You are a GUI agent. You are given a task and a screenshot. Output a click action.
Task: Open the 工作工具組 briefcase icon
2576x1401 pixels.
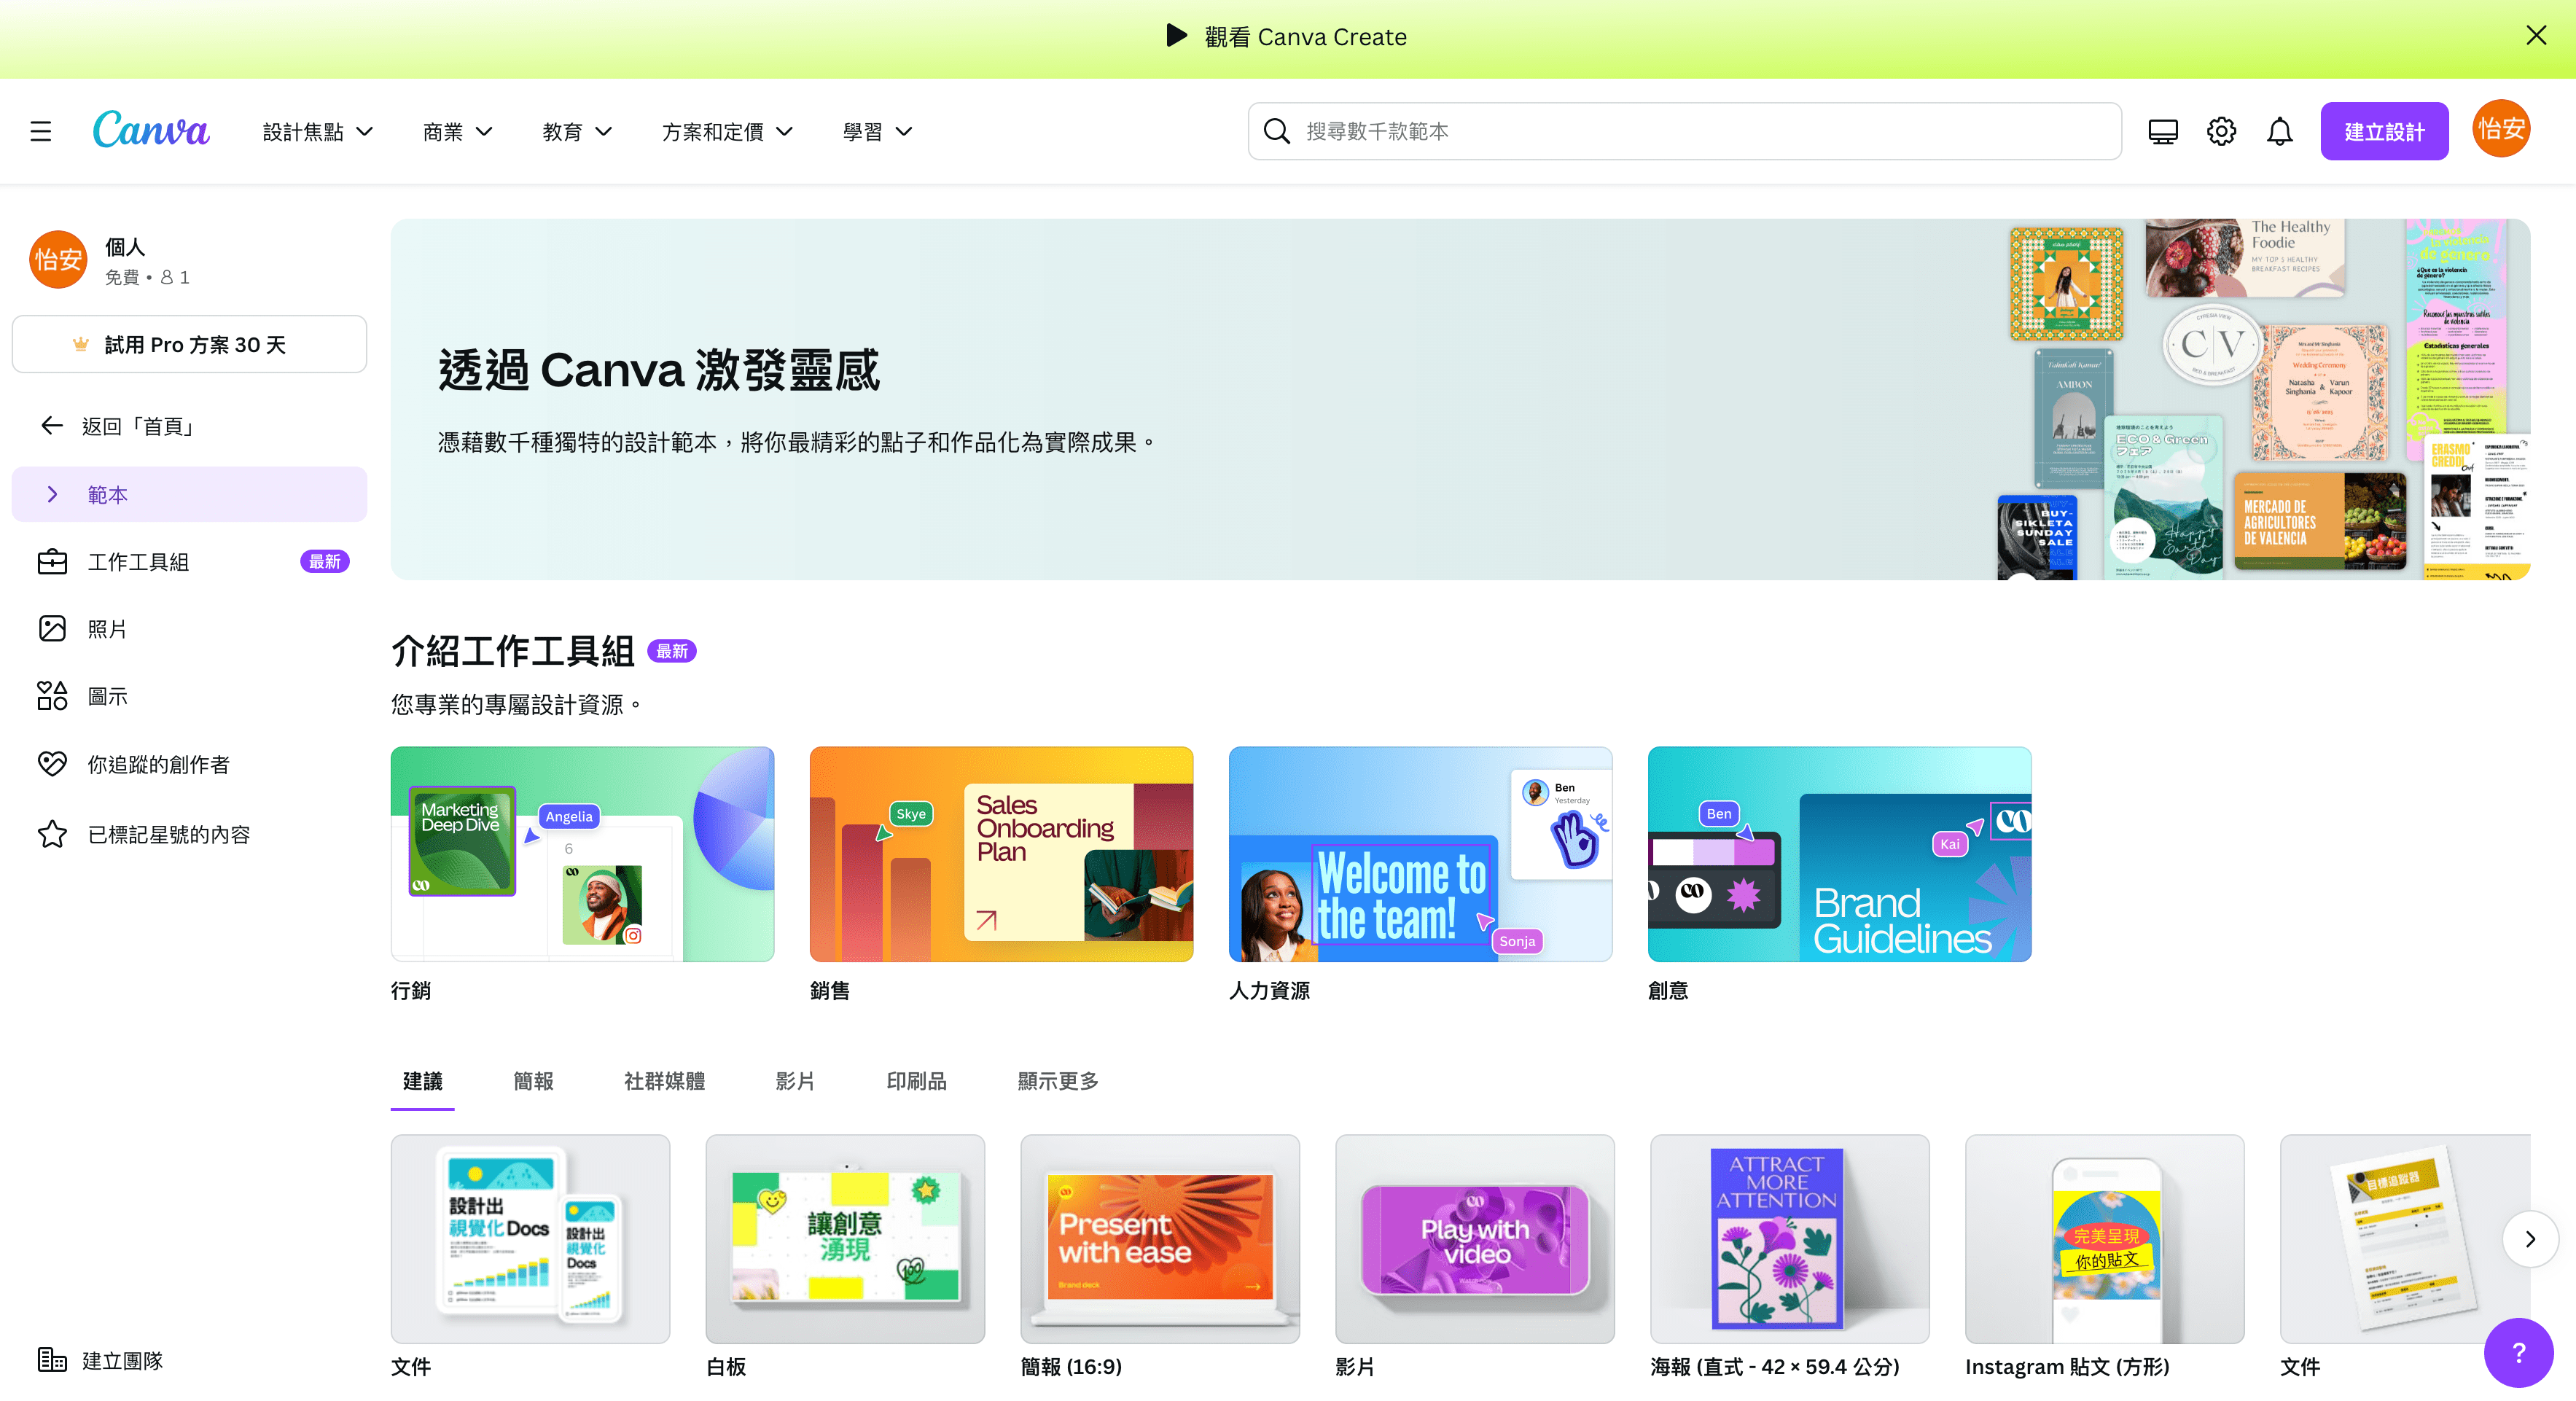(52, 562)
